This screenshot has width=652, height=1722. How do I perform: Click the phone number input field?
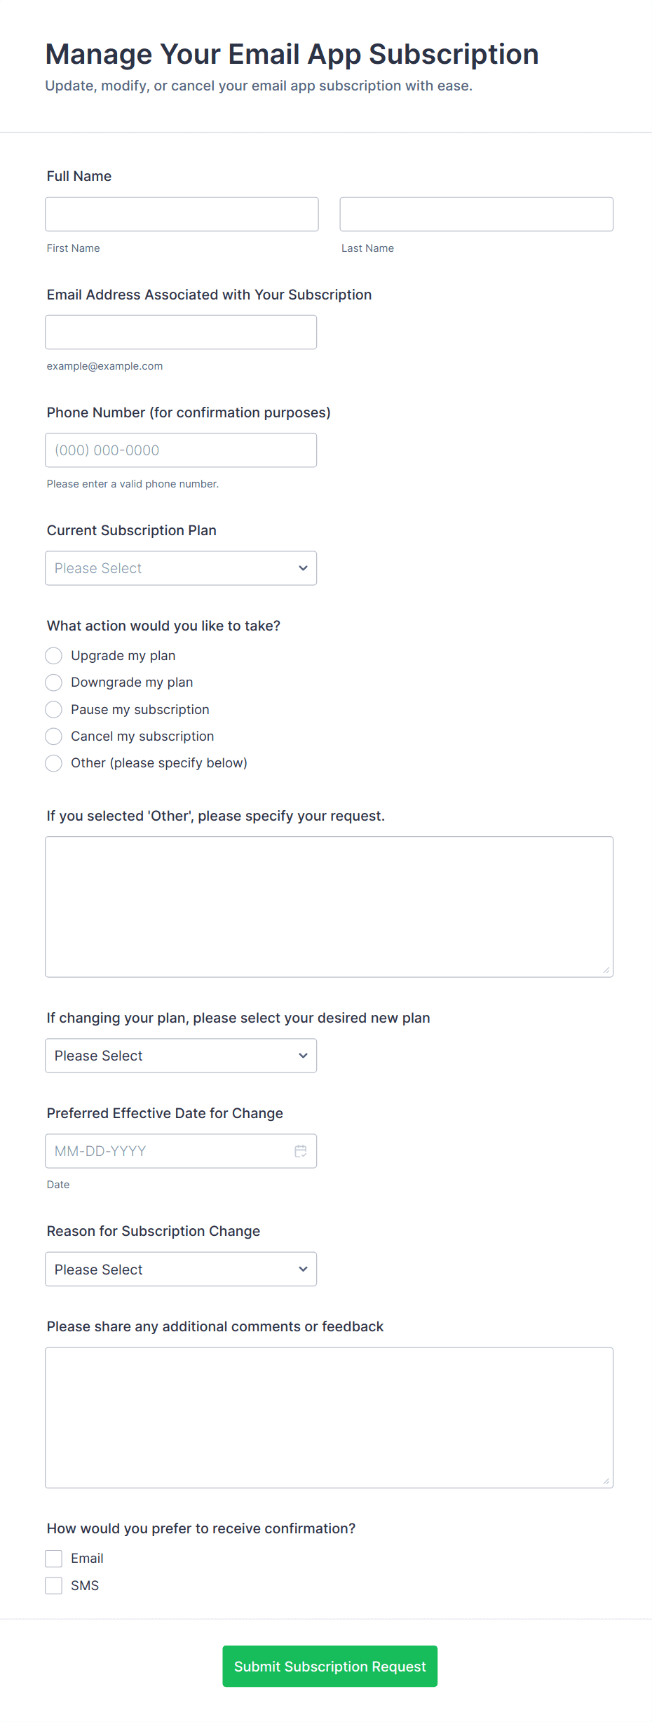click(x=181, y=450)
